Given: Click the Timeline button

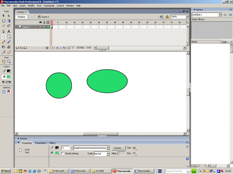Looking at the screenshot, I should pos(21,17).
